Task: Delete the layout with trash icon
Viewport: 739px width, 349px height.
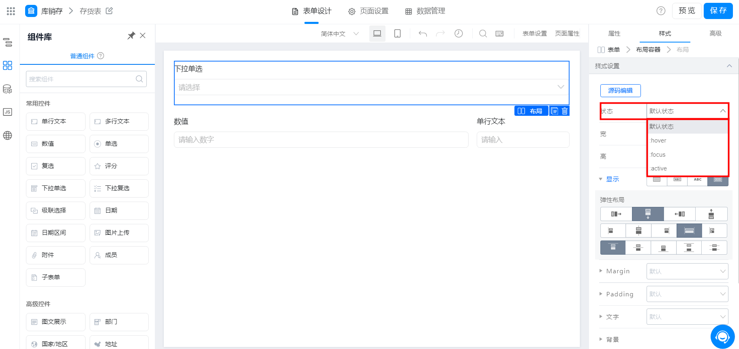Action: coord(565,111)
